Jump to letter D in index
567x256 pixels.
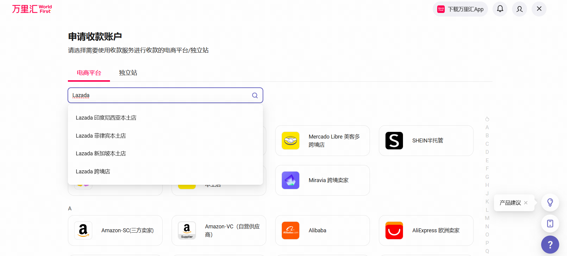[487, 152]
